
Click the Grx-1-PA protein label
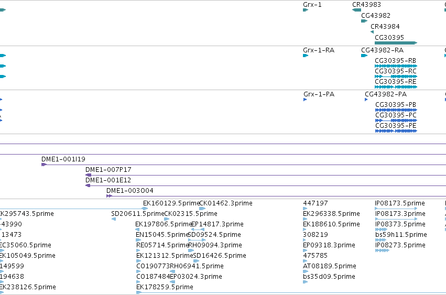click(x=319, y=94)
